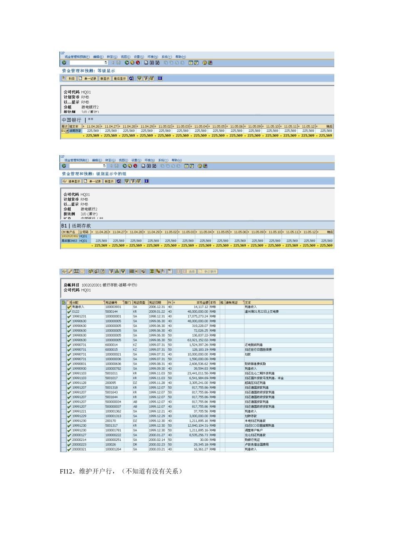Click the green Enter checkmark in the top SAP toolbar
The height and width of the screenshot is (559, 395).
64,63
